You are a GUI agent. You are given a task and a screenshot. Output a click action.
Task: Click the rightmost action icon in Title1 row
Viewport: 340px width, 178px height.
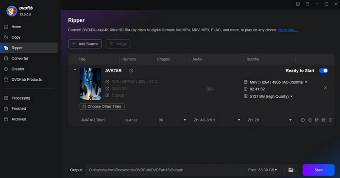[330, 120]
